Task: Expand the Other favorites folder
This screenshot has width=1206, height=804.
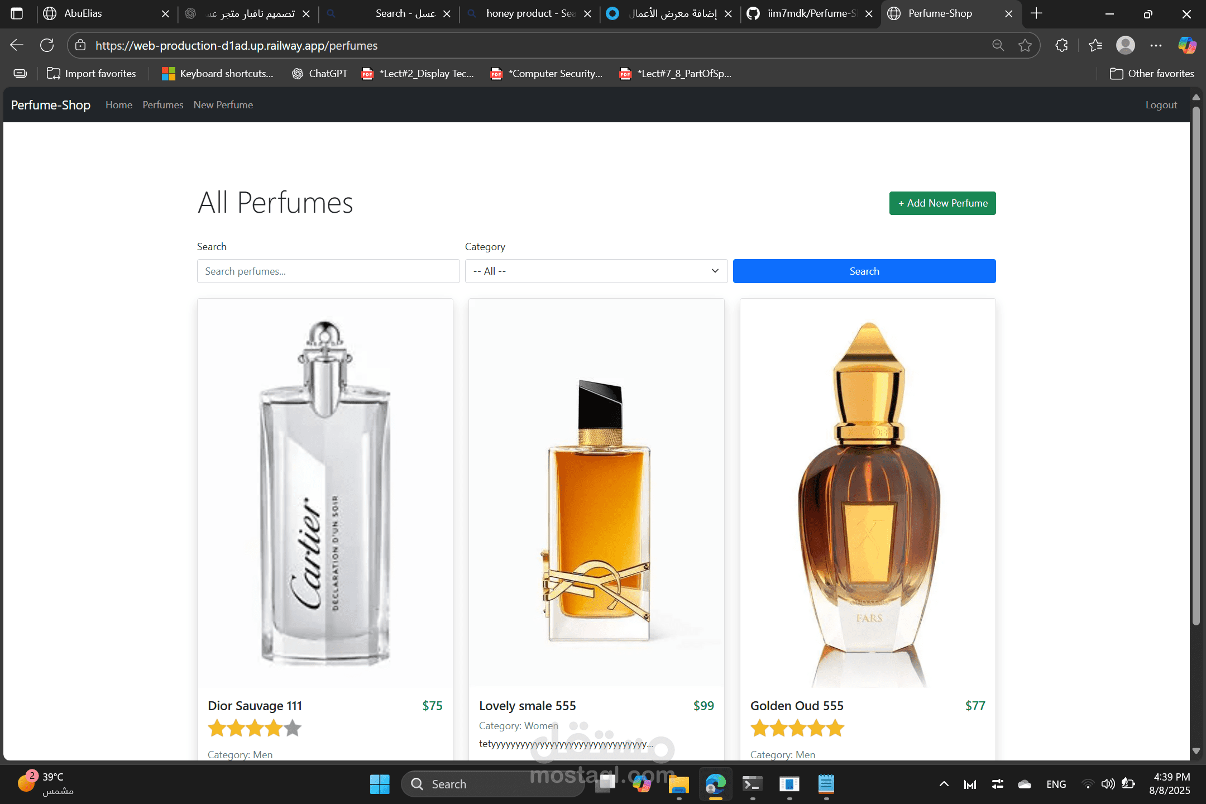Action: (x=1152, y=74)
